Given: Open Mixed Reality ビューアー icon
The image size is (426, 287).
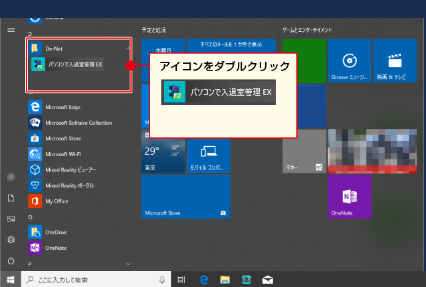Looking at the screenshot, I should click(35, 169).
